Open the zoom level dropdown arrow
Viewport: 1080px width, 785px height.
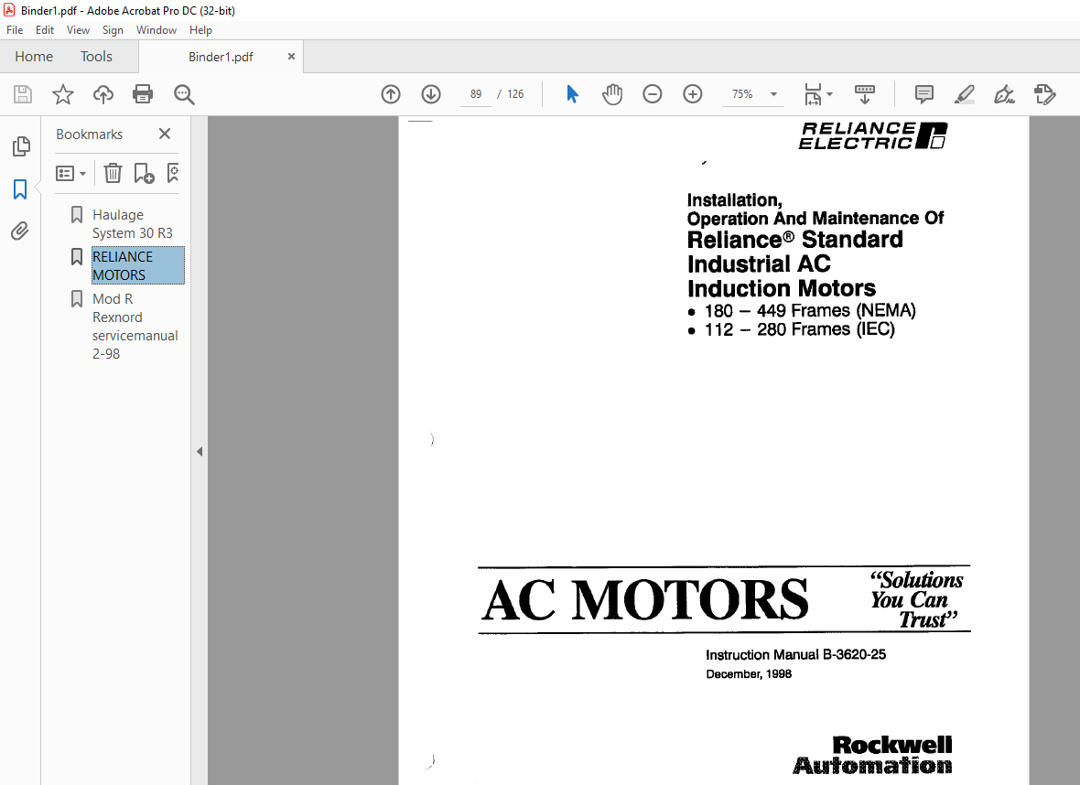pos(774,94)
